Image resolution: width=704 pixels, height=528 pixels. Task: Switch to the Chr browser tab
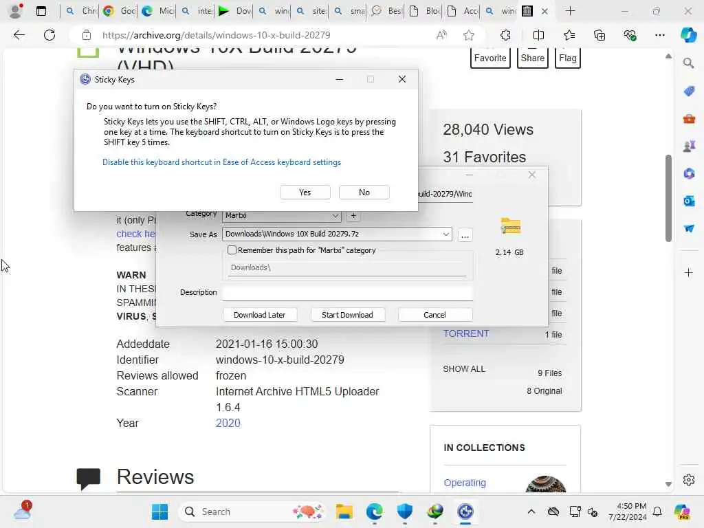coord(81,11)
